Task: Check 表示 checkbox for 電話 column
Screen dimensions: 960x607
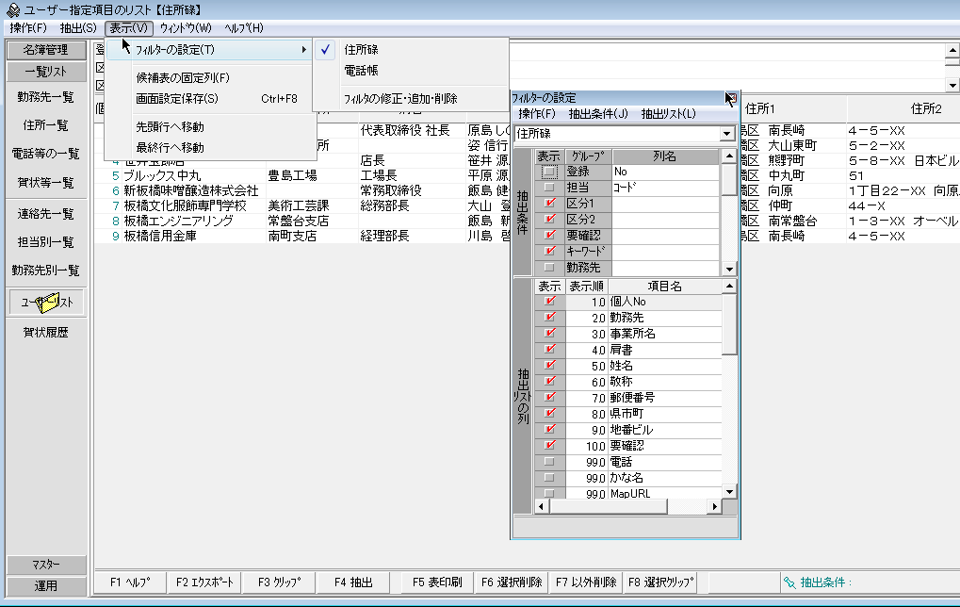Action: 549,462
